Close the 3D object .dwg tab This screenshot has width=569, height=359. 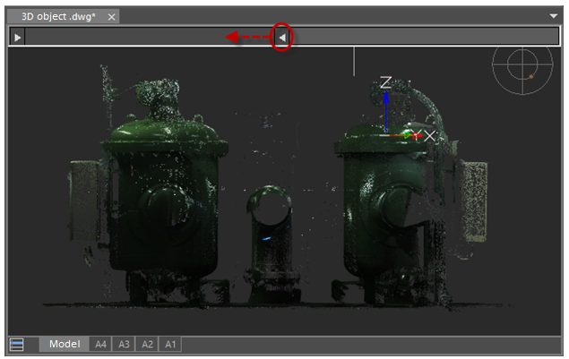(x=111, y=16)
